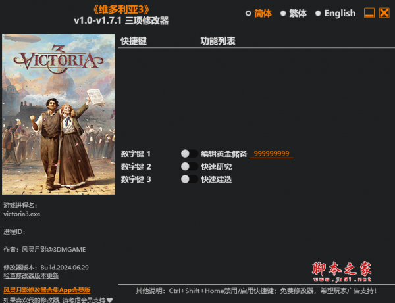
Task: Click the 快捷键 column header
Action: [x=134, y=41]
